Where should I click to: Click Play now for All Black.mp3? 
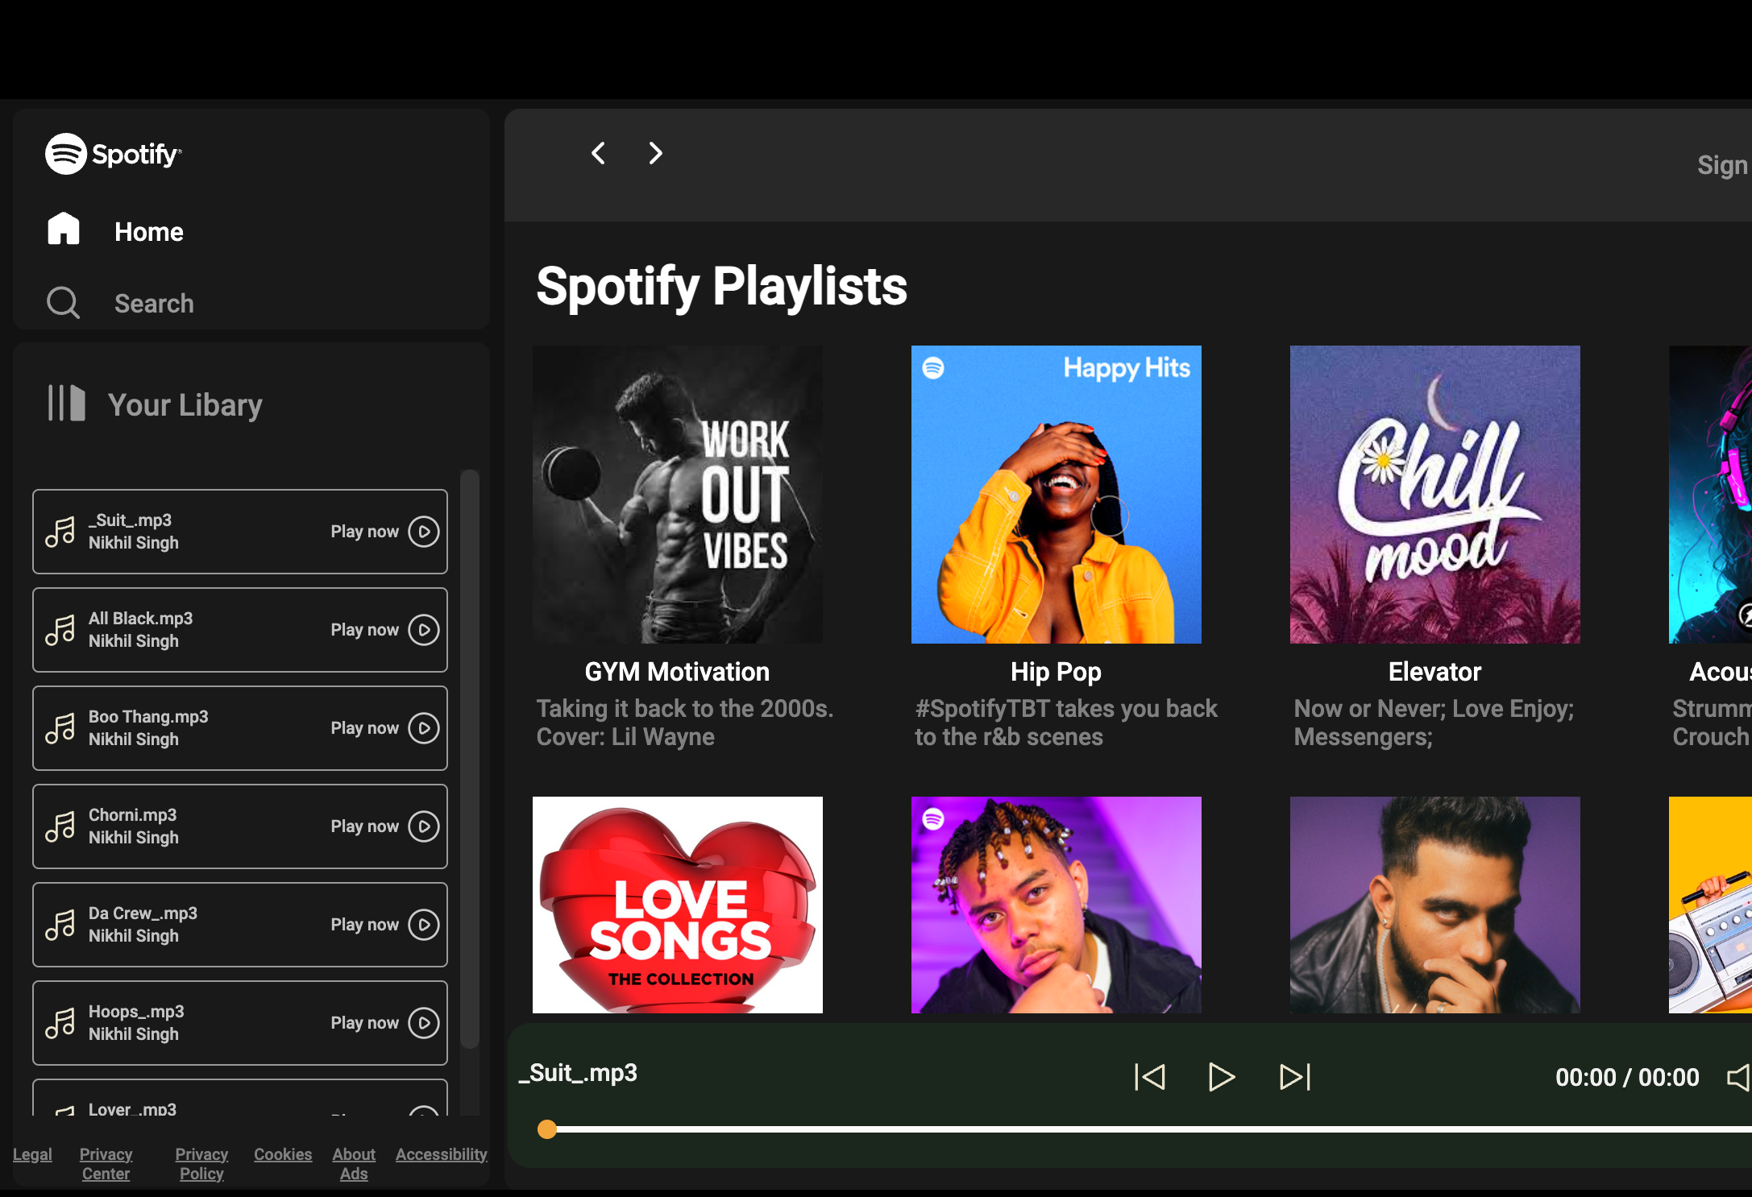[364, 630]
